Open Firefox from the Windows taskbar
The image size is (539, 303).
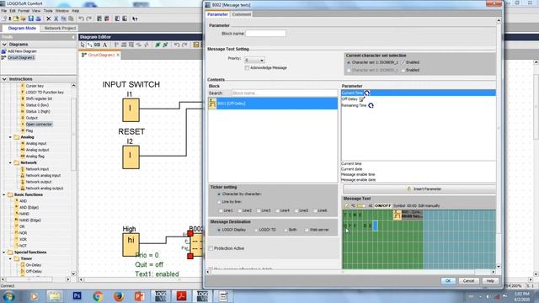(119, 295)
